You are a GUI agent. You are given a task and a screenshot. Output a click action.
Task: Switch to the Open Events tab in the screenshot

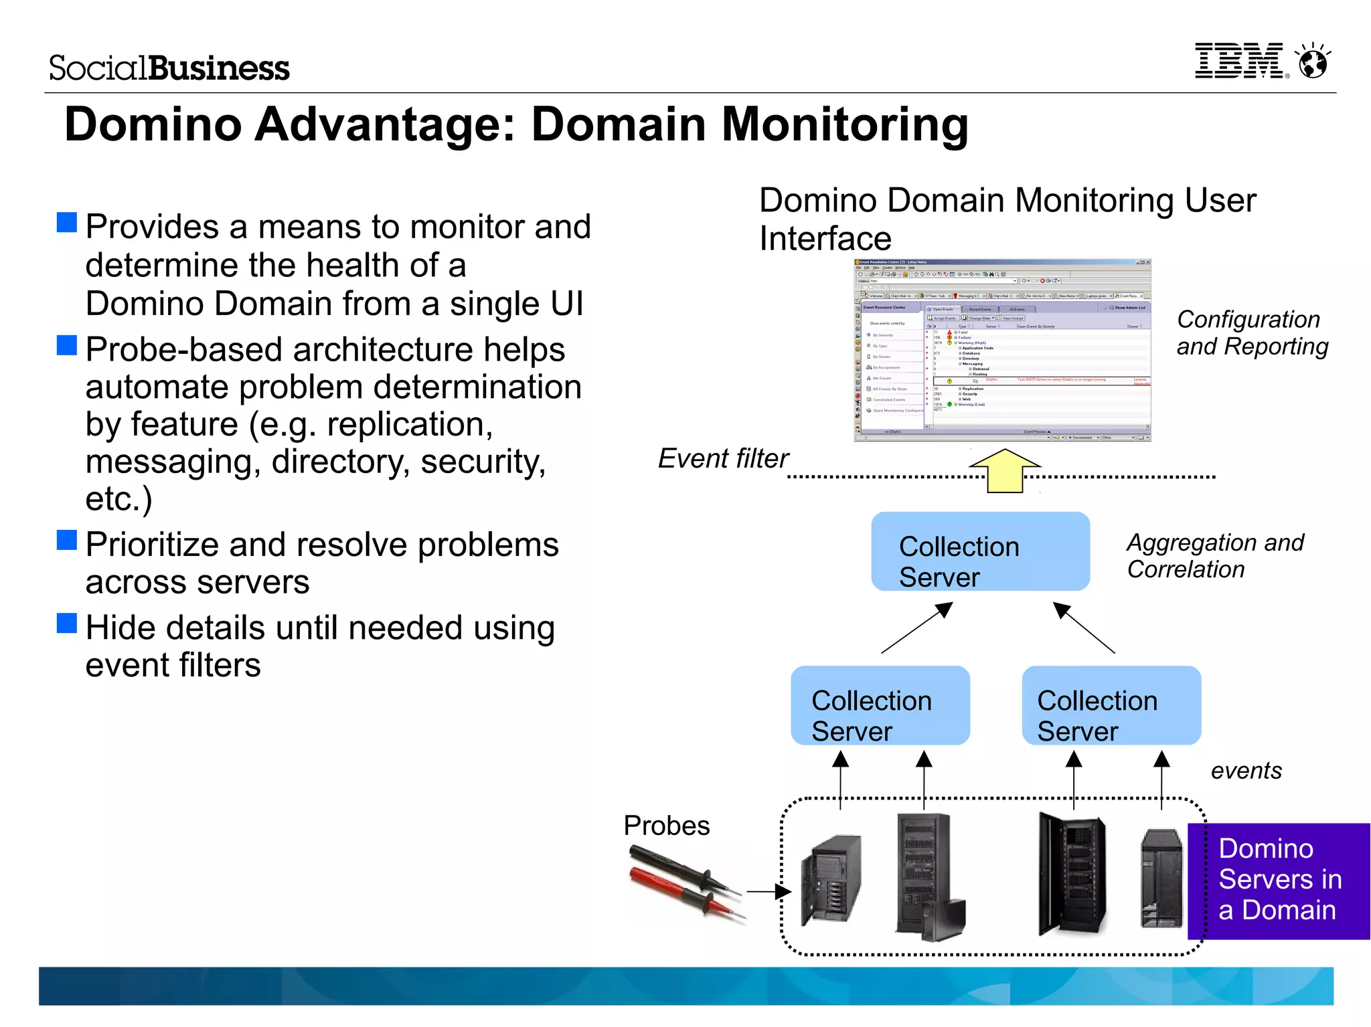tap(943, 309)
